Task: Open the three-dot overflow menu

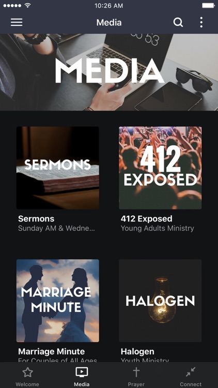Action: click(201, 22)
